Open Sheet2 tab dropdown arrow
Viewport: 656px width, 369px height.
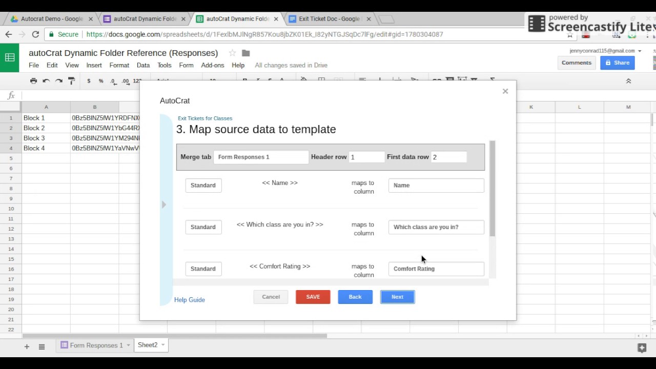(163, 345)
